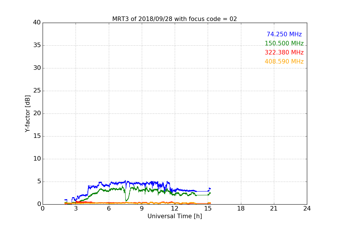The image size is (341, 227).
Task: Select the green 150.500 MHz legend label
Action: 284,43
